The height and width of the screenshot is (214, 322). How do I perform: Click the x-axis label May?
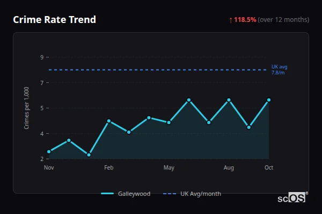(169, 167)
